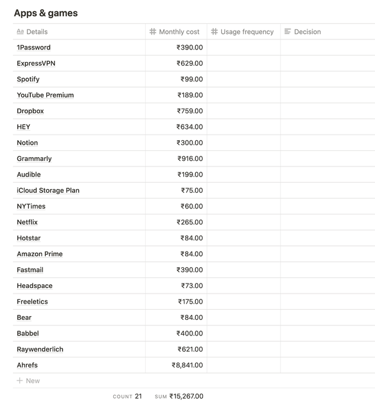
Task: Open the Usage frequency column header
Action: click(244, 32)
